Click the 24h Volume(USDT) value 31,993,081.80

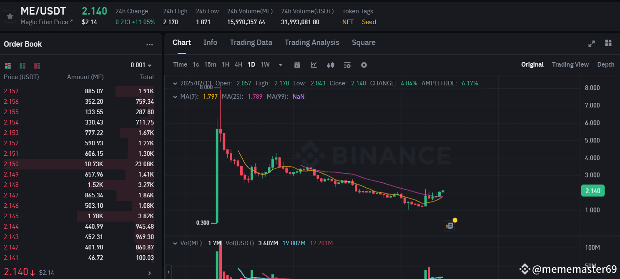(300, 22)
